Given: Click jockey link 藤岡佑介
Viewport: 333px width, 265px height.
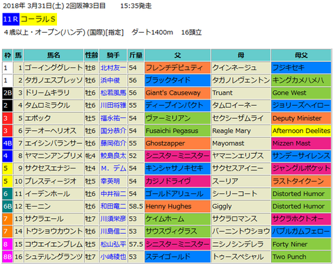Looking at the screenshot, I should tap(113, 143).
